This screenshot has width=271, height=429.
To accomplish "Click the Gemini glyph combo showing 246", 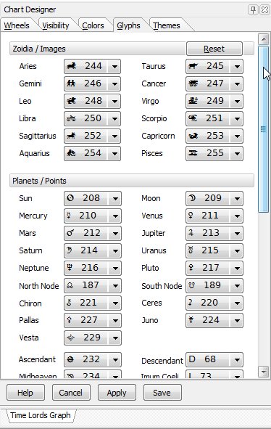I will pyautogui.click(x=92, y=83).
